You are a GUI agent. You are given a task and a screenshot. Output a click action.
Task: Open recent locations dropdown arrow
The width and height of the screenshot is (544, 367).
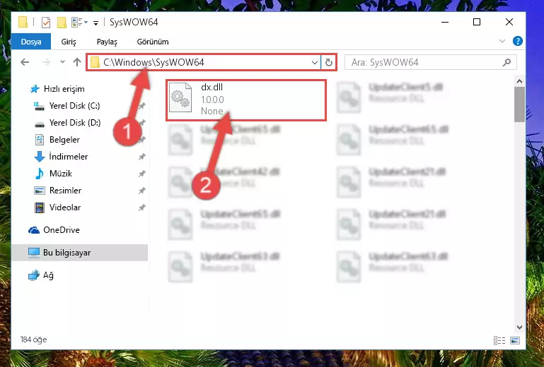click(x=62, y=62)
